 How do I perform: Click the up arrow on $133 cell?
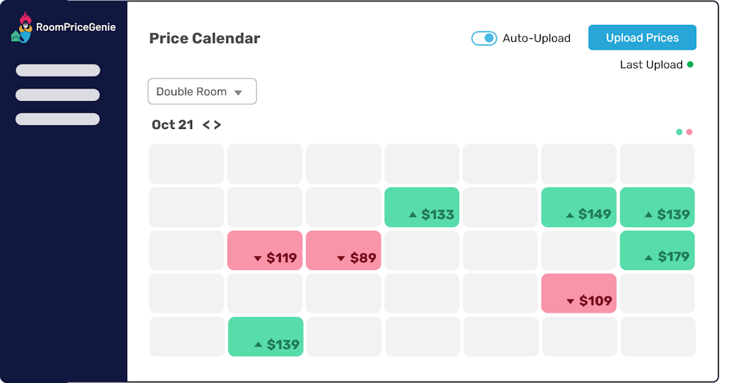(412, 215)
